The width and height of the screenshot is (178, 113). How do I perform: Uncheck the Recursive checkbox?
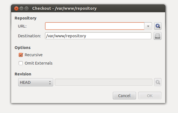[21, 55]
